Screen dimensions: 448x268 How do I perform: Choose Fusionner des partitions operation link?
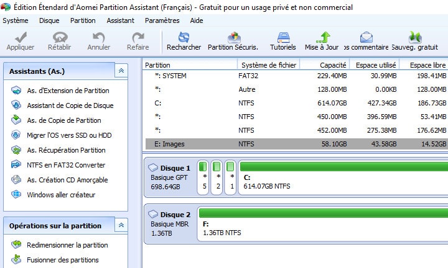point(63,260)
